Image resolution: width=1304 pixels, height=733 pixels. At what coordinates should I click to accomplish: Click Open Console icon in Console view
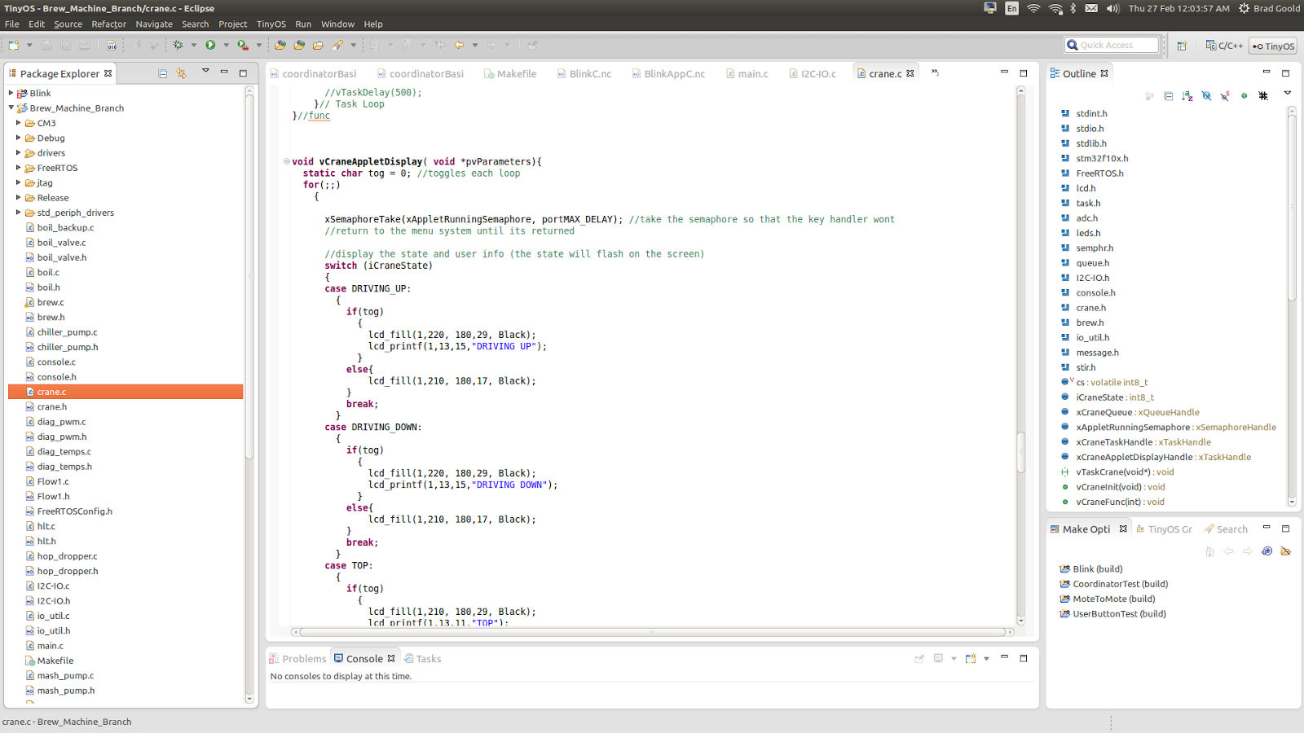point(971,658)
